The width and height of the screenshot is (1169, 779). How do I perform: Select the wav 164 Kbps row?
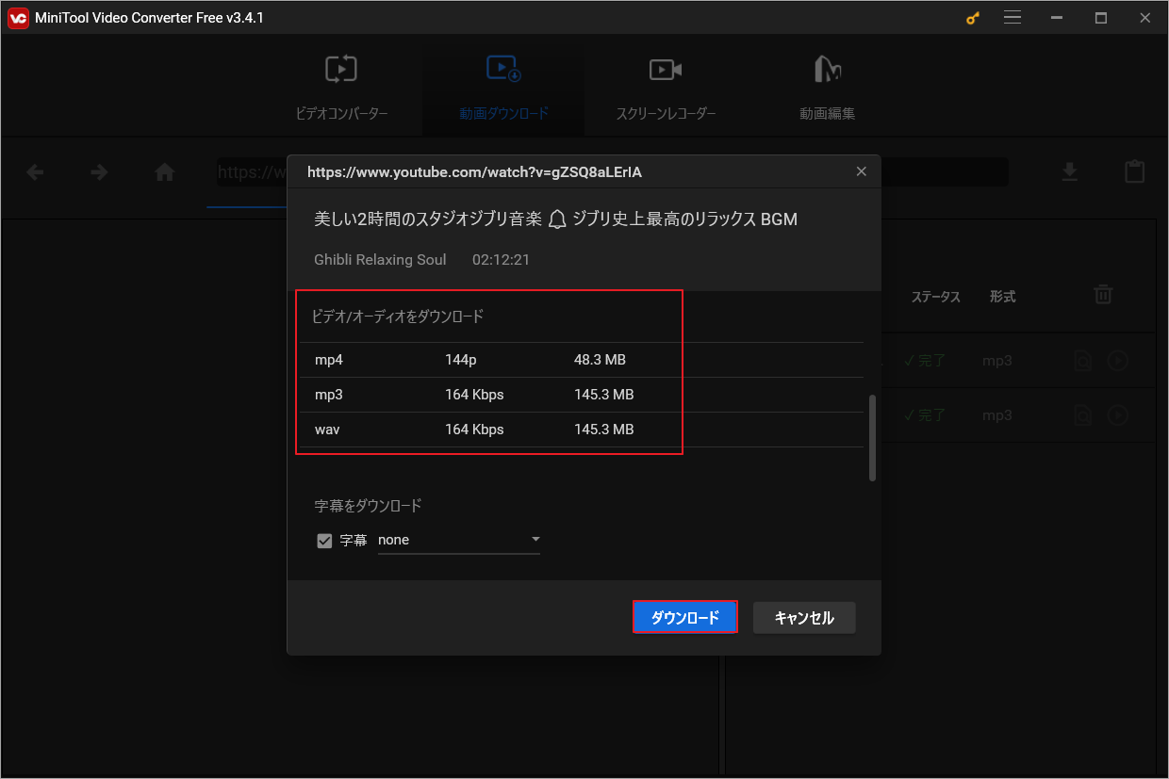tap(582, 430)
